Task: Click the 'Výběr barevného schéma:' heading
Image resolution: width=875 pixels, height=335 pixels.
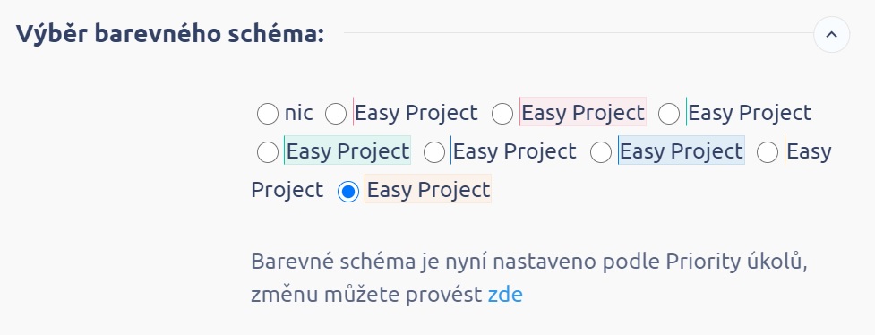Action: tap(169, 33)
